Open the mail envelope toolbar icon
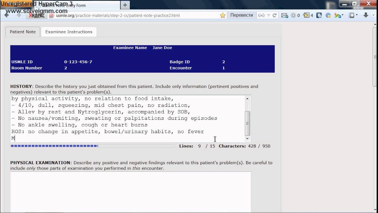Screen dimensions: 378x213 click(285, 15)
